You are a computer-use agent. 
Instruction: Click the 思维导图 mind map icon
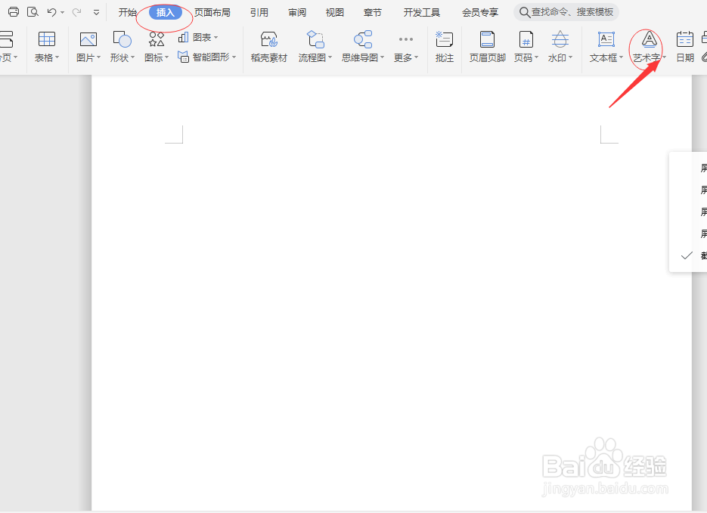(x=363, y=39)
